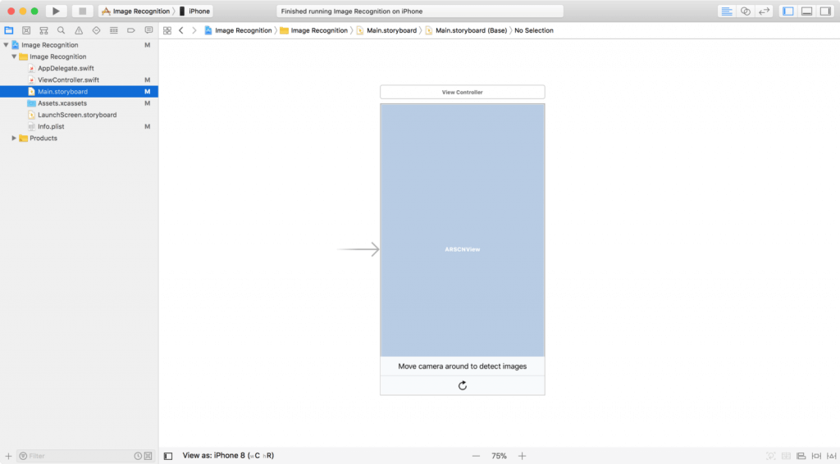Viewport: 840px width, 464px height.
Task: Toggle the Navigator panel visibility
Action: coord(788,11)
